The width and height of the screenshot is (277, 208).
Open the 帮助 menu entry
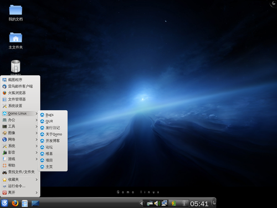[x=20, y=165]
